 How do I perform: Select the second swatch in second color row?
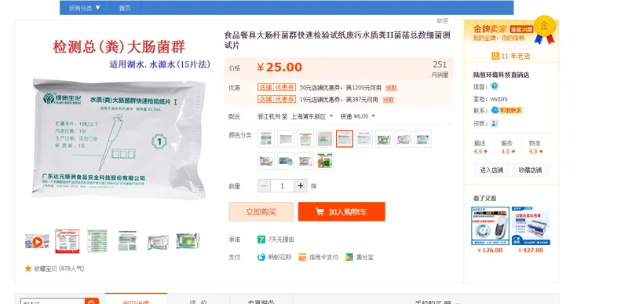[x=286, y=161]
